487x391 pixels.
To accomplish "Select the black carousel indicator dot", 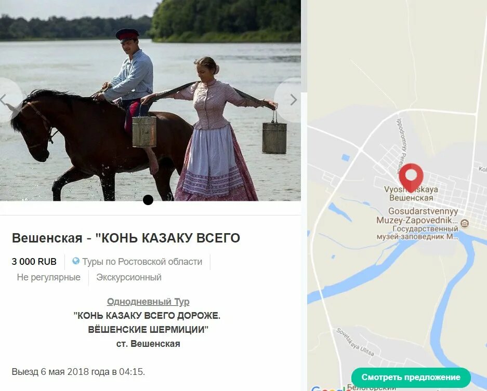I will click(x=148, y=200).
